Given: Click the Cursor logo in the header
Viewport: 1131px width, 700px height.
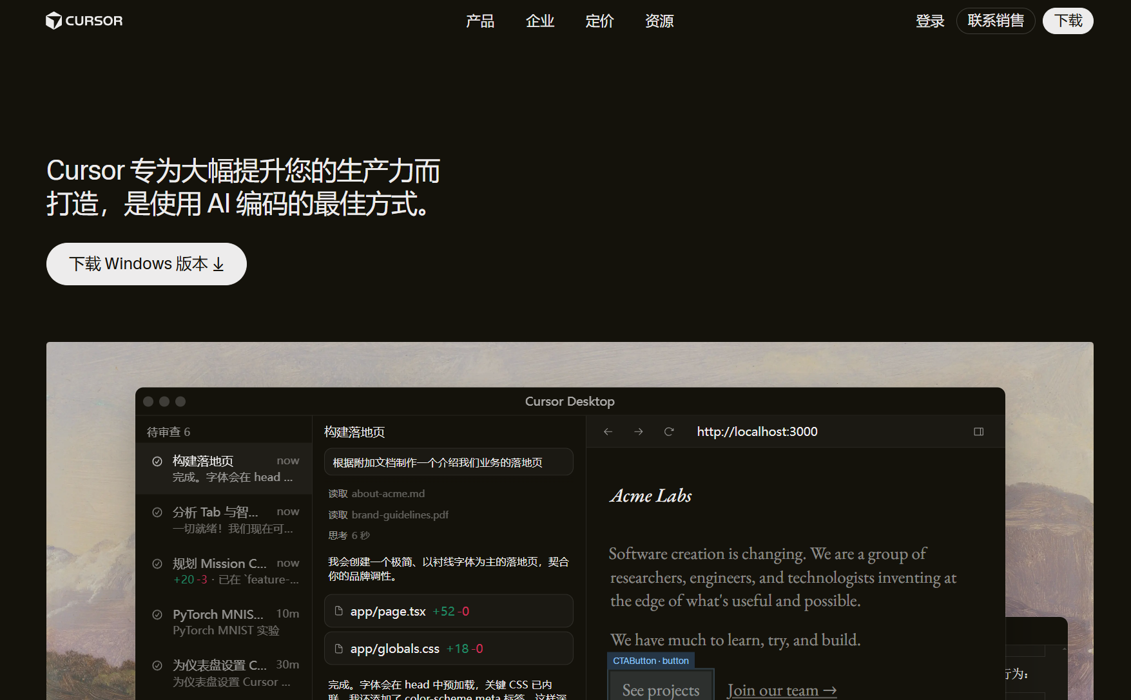Looking at the screenshot, I should click(84, 21).
